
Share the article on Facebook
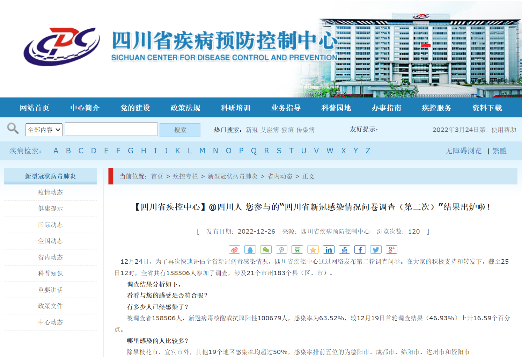click(x=360, y=249)
